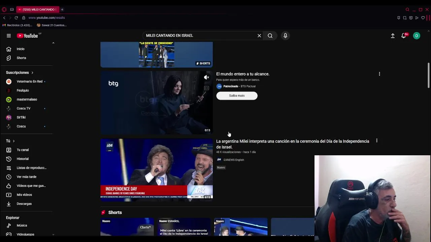Open the player arrow icon in address bar
This screenshot has width=431, height=242.
417,18
